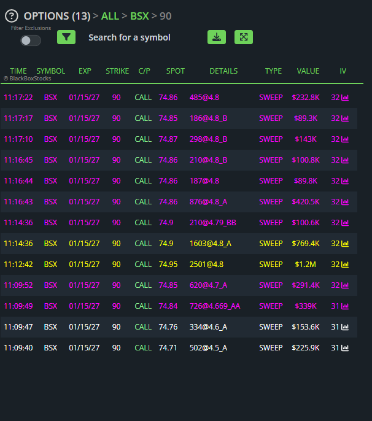
Task: Go to BSX in the breadcrumb
Action: [x=139, y=16]
